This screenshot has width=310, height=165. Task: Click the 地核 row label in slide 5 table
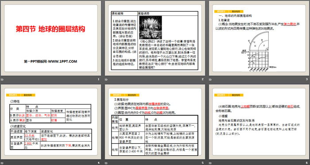point(115,150)
